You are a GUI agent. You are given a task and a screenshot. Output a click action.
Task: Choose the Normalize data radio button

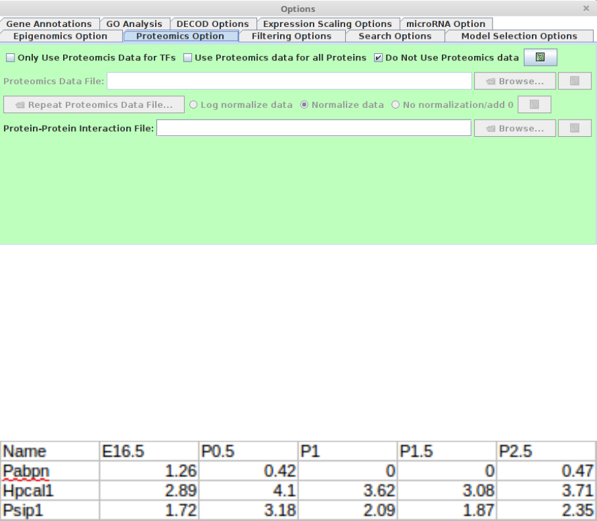304,105
